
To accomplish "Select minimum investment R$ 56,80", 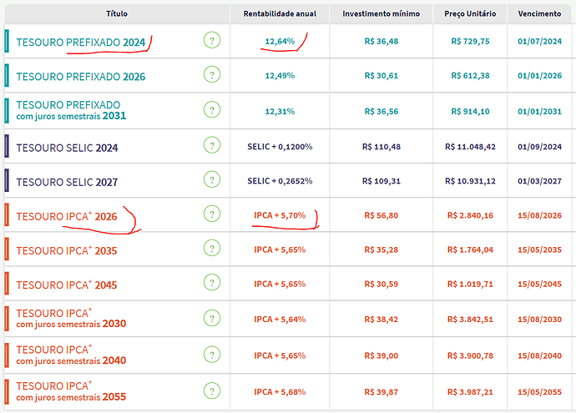I will 381,215.
